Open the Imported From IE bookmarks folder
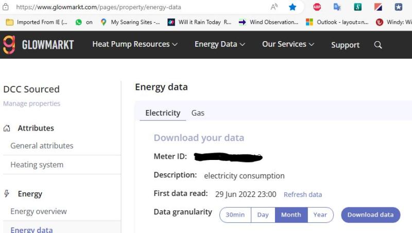Screen dimensions: 412x233 tap(37, 22)
